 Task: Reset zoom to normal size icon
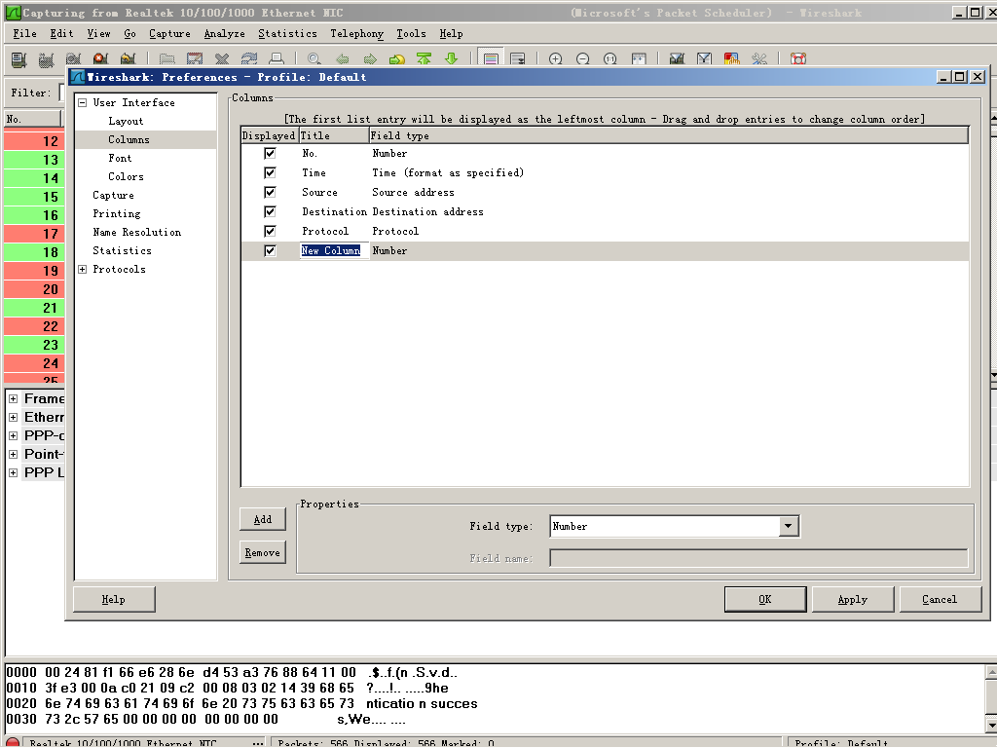pos(610,59)
